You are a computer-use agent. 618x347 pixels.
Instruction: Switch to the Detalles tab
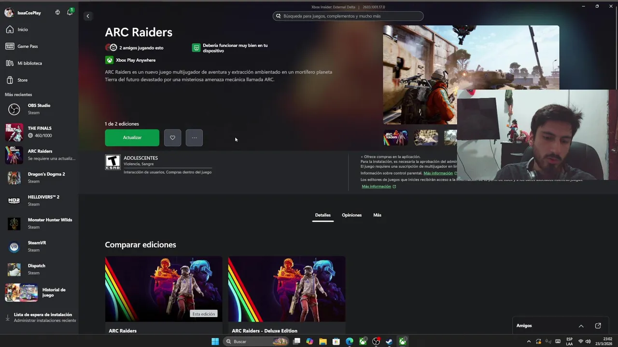point(323,215)
